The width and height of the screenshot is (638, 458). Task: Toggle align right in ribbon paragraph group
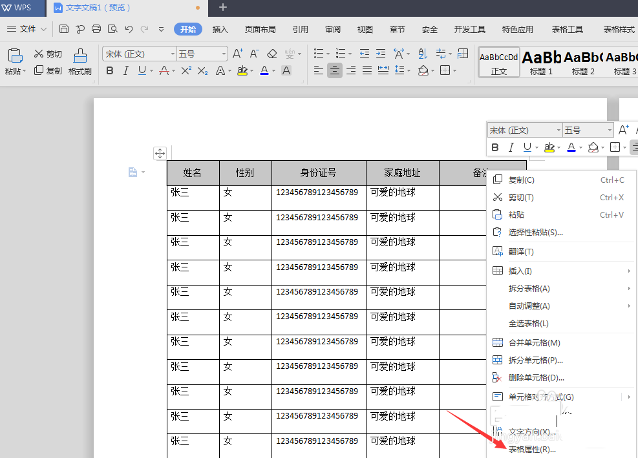click(351, 70)
